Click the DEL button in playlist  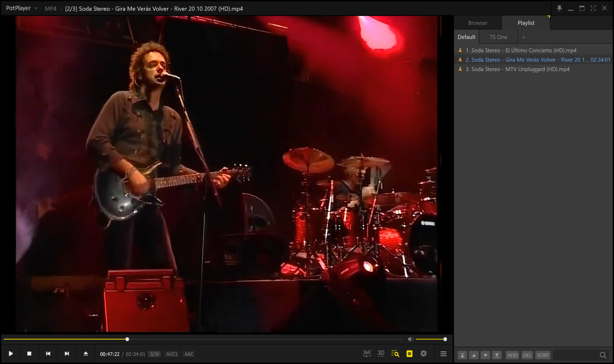(527, 355)
